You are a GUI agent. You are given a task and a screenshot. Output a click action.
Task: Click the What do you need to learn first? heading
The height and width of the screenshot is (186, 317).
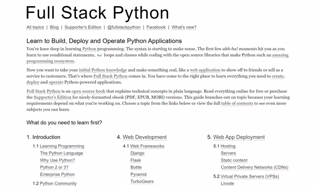tap(64, 123)
